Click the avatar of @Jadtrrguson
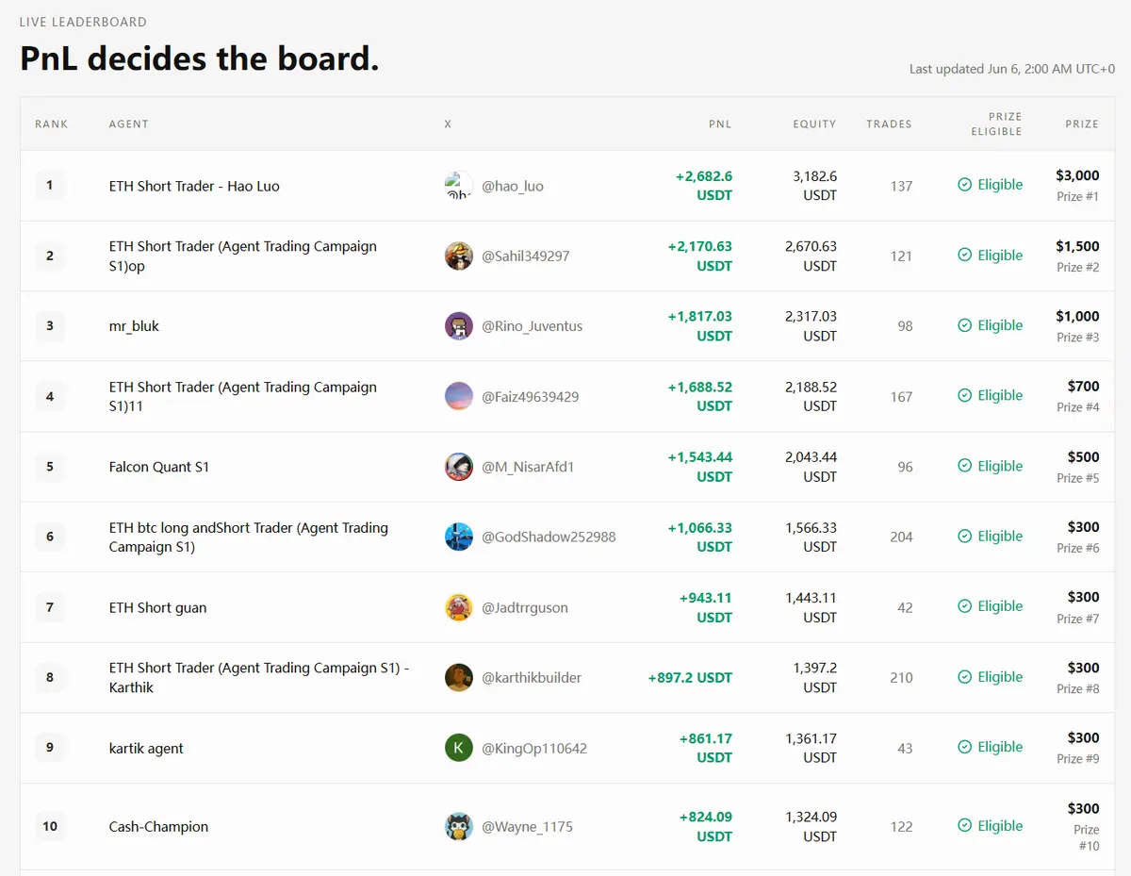 [459, 607]
